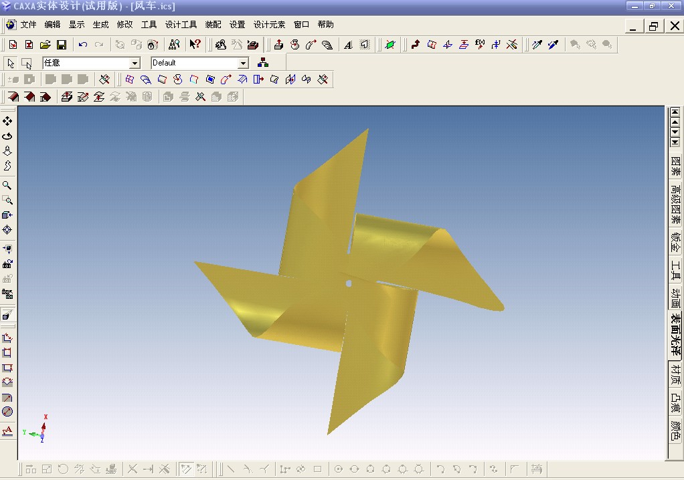Minimize the inner document window
The width and height of the screenshot is (684, 480).
[x=633, y=26]
